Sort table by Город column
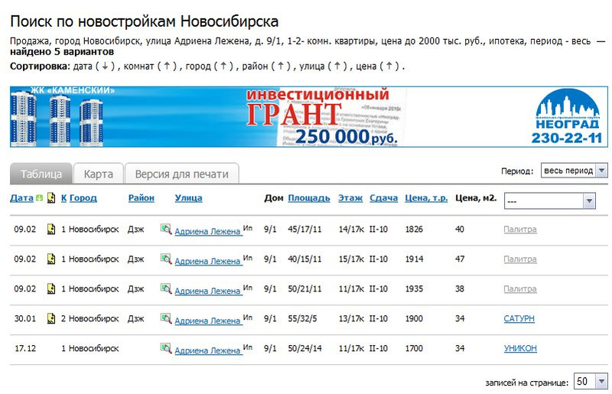Image resolution: width=612 pixels, height=394 pixels. tap(83, 198)
